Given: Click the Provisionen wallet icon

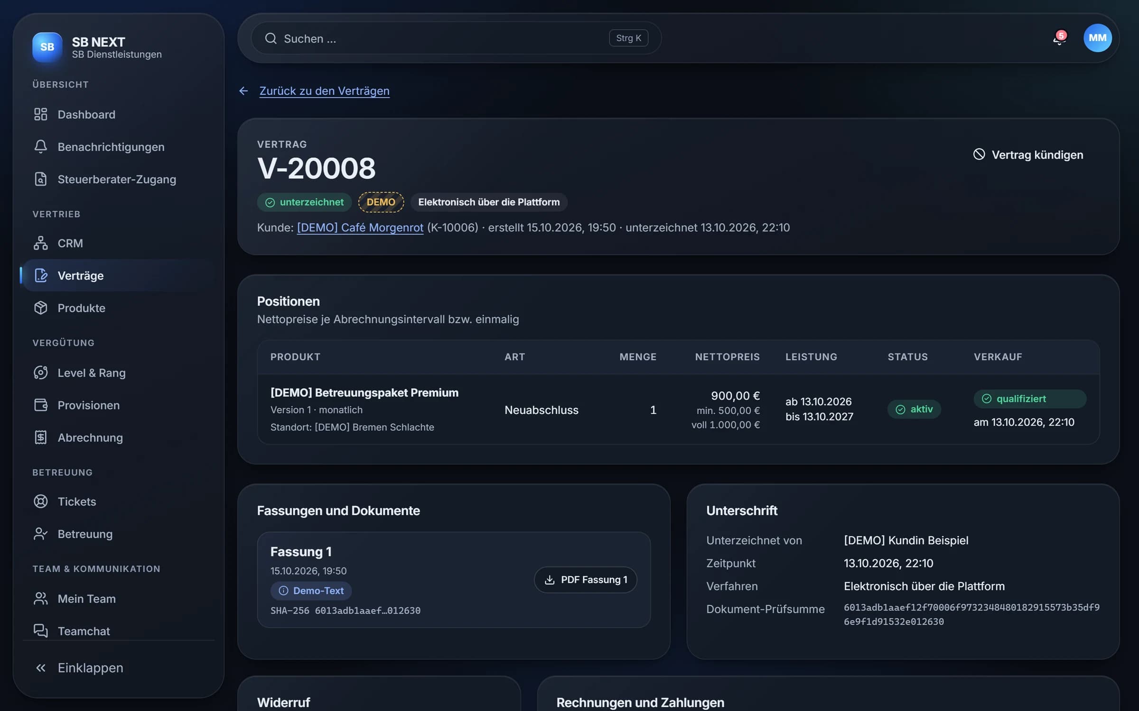Looking at the screenshot, I should [x=41, y=405].
